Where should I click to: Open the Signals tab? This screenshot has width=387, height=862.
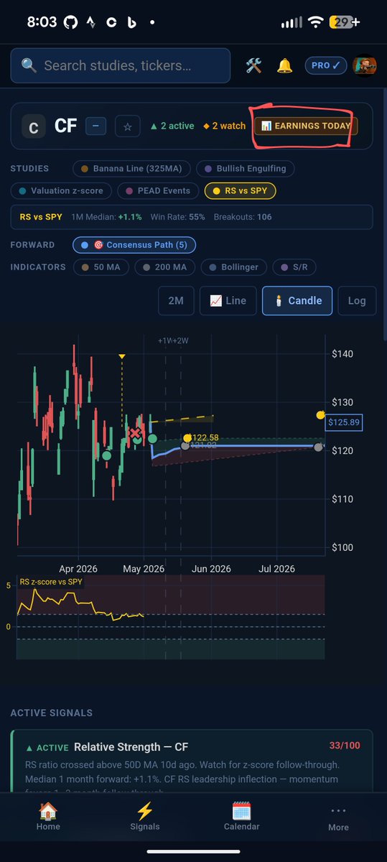[x=145, y=816]
